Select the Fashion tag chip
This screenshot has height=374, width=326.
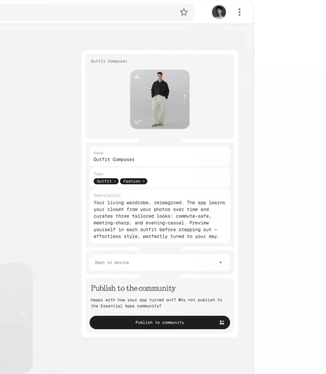tap(133, 181)
